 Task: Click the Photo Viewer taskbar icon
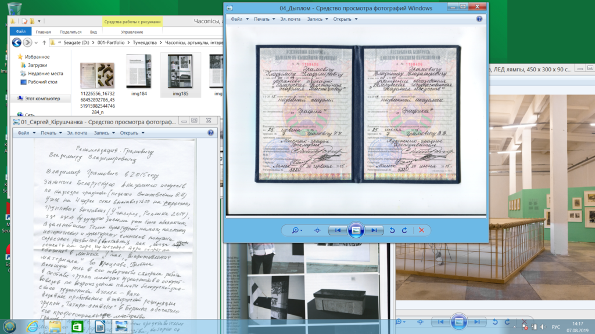click(x=122, y=326)
